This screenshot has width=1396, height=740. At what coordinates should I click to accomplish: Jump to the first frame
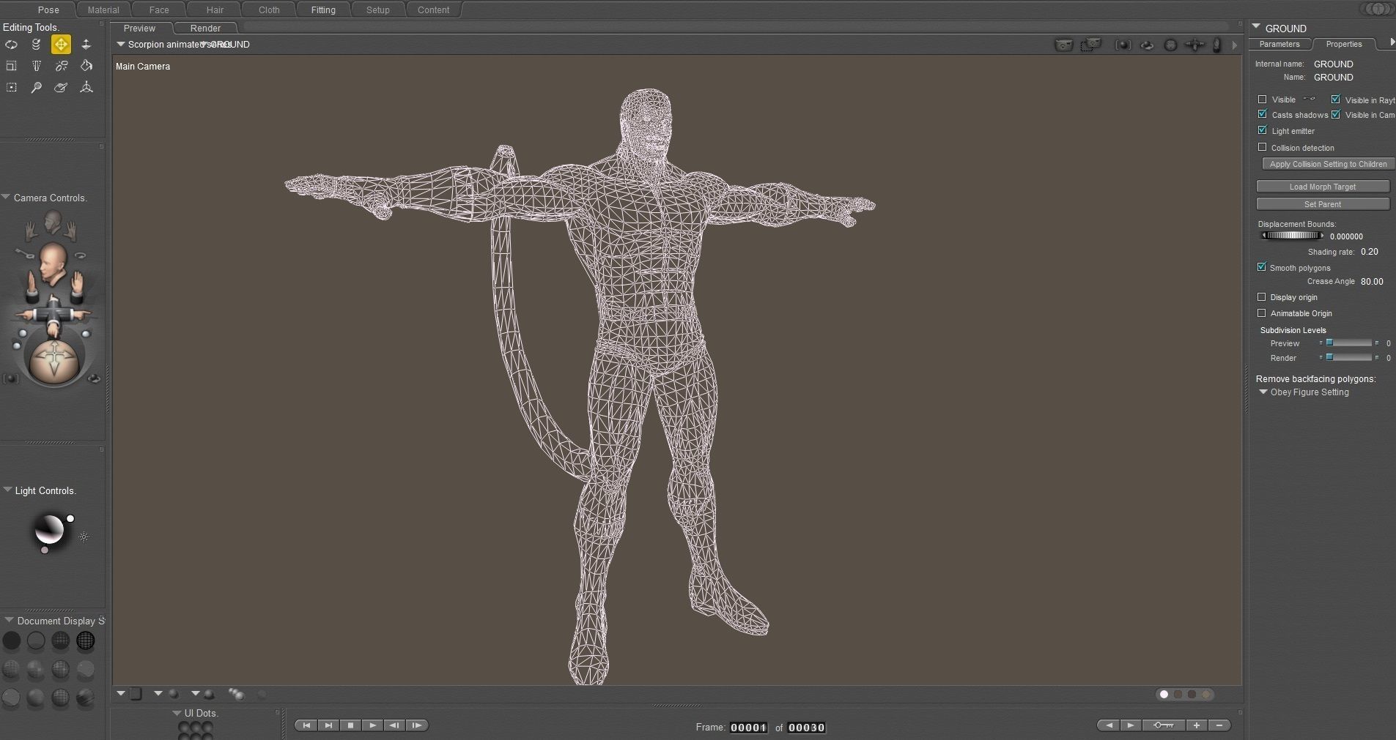click(x=306, y=725)
